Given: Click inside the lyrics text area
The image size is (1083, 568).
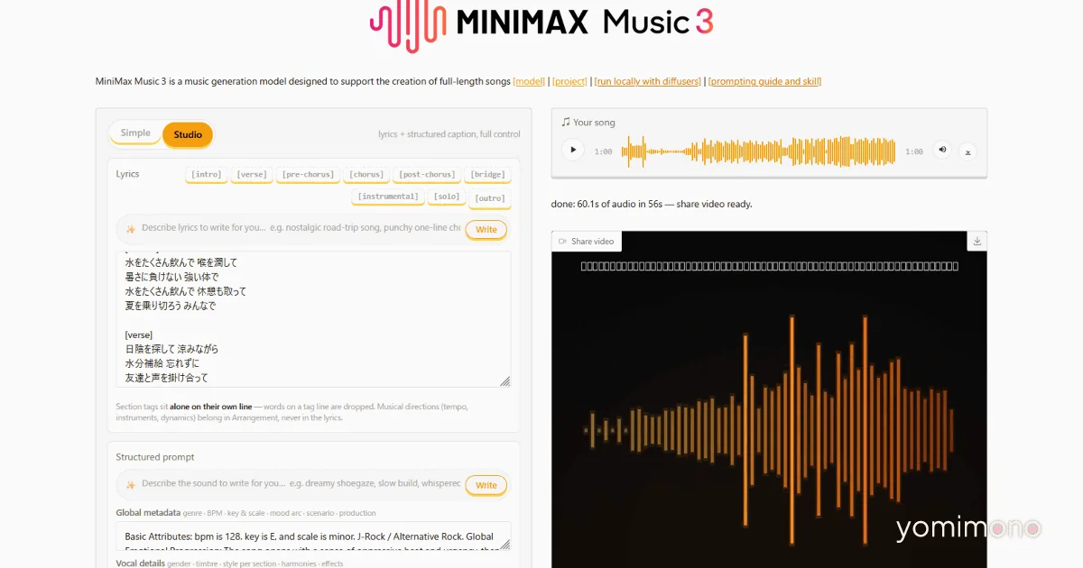Looking at the screenshot, I should point(313,319).
